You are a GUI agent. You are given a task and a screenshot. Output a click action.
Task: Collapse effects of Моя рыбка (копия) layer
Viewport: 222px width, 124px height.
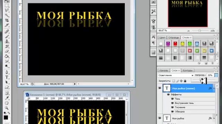(214, 88)
